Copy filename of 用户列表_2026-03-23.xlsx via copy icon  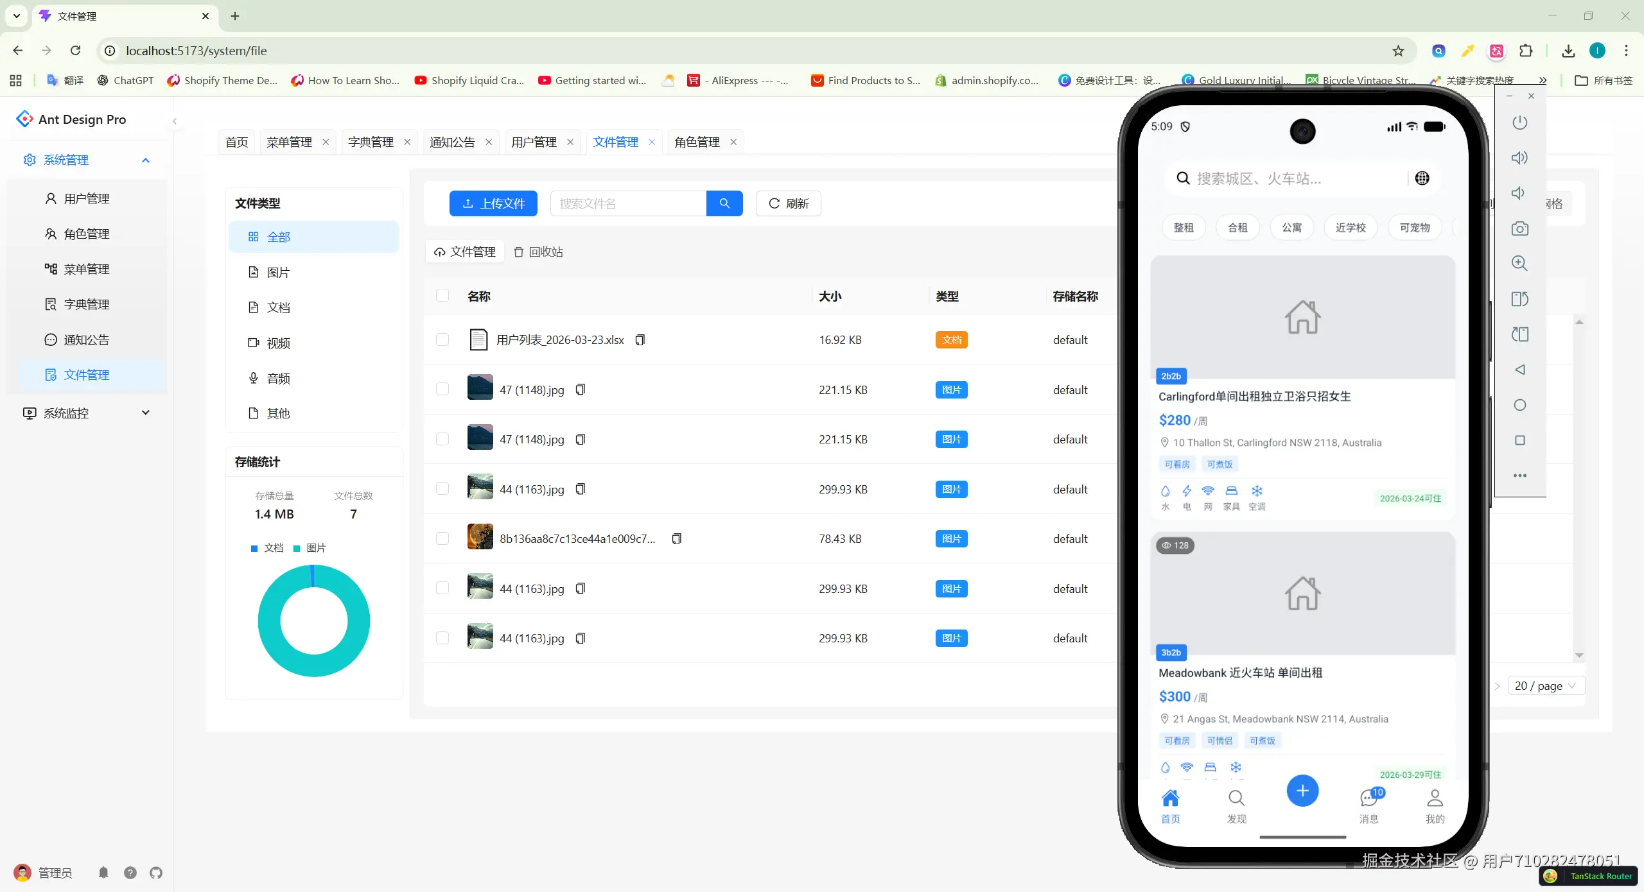click(640, 339)
